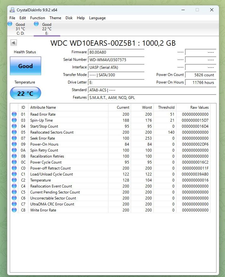
Task: Click raw value '000000002DF6'
Action: (195, 144)
